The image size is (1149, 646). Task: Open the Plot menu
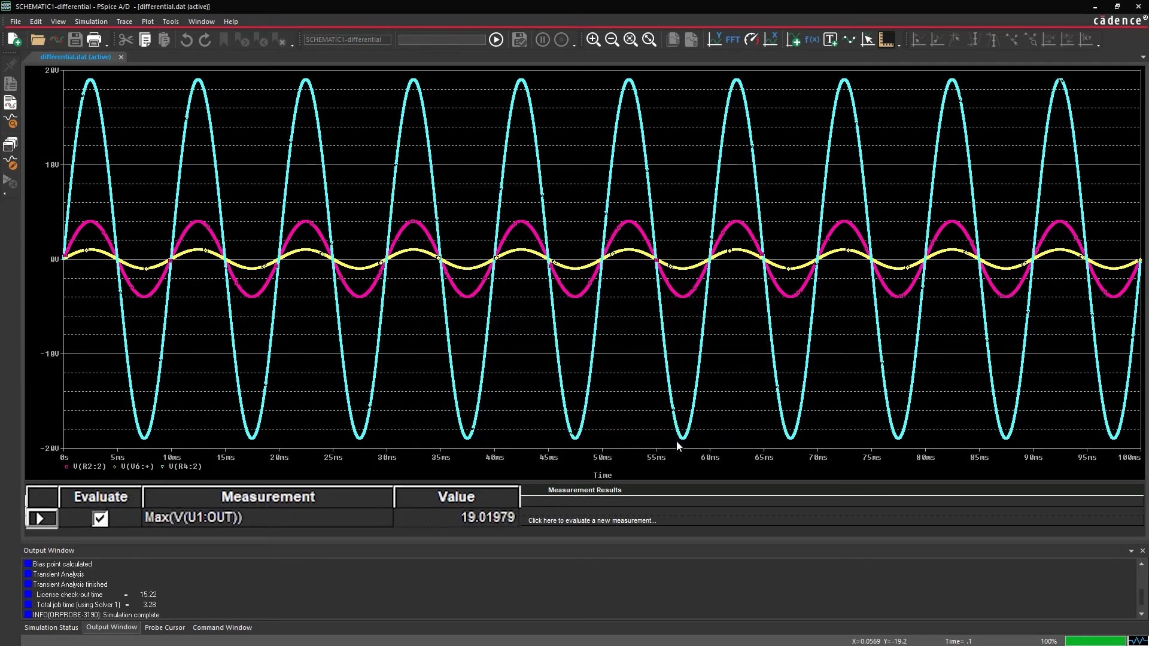(148, 22)
